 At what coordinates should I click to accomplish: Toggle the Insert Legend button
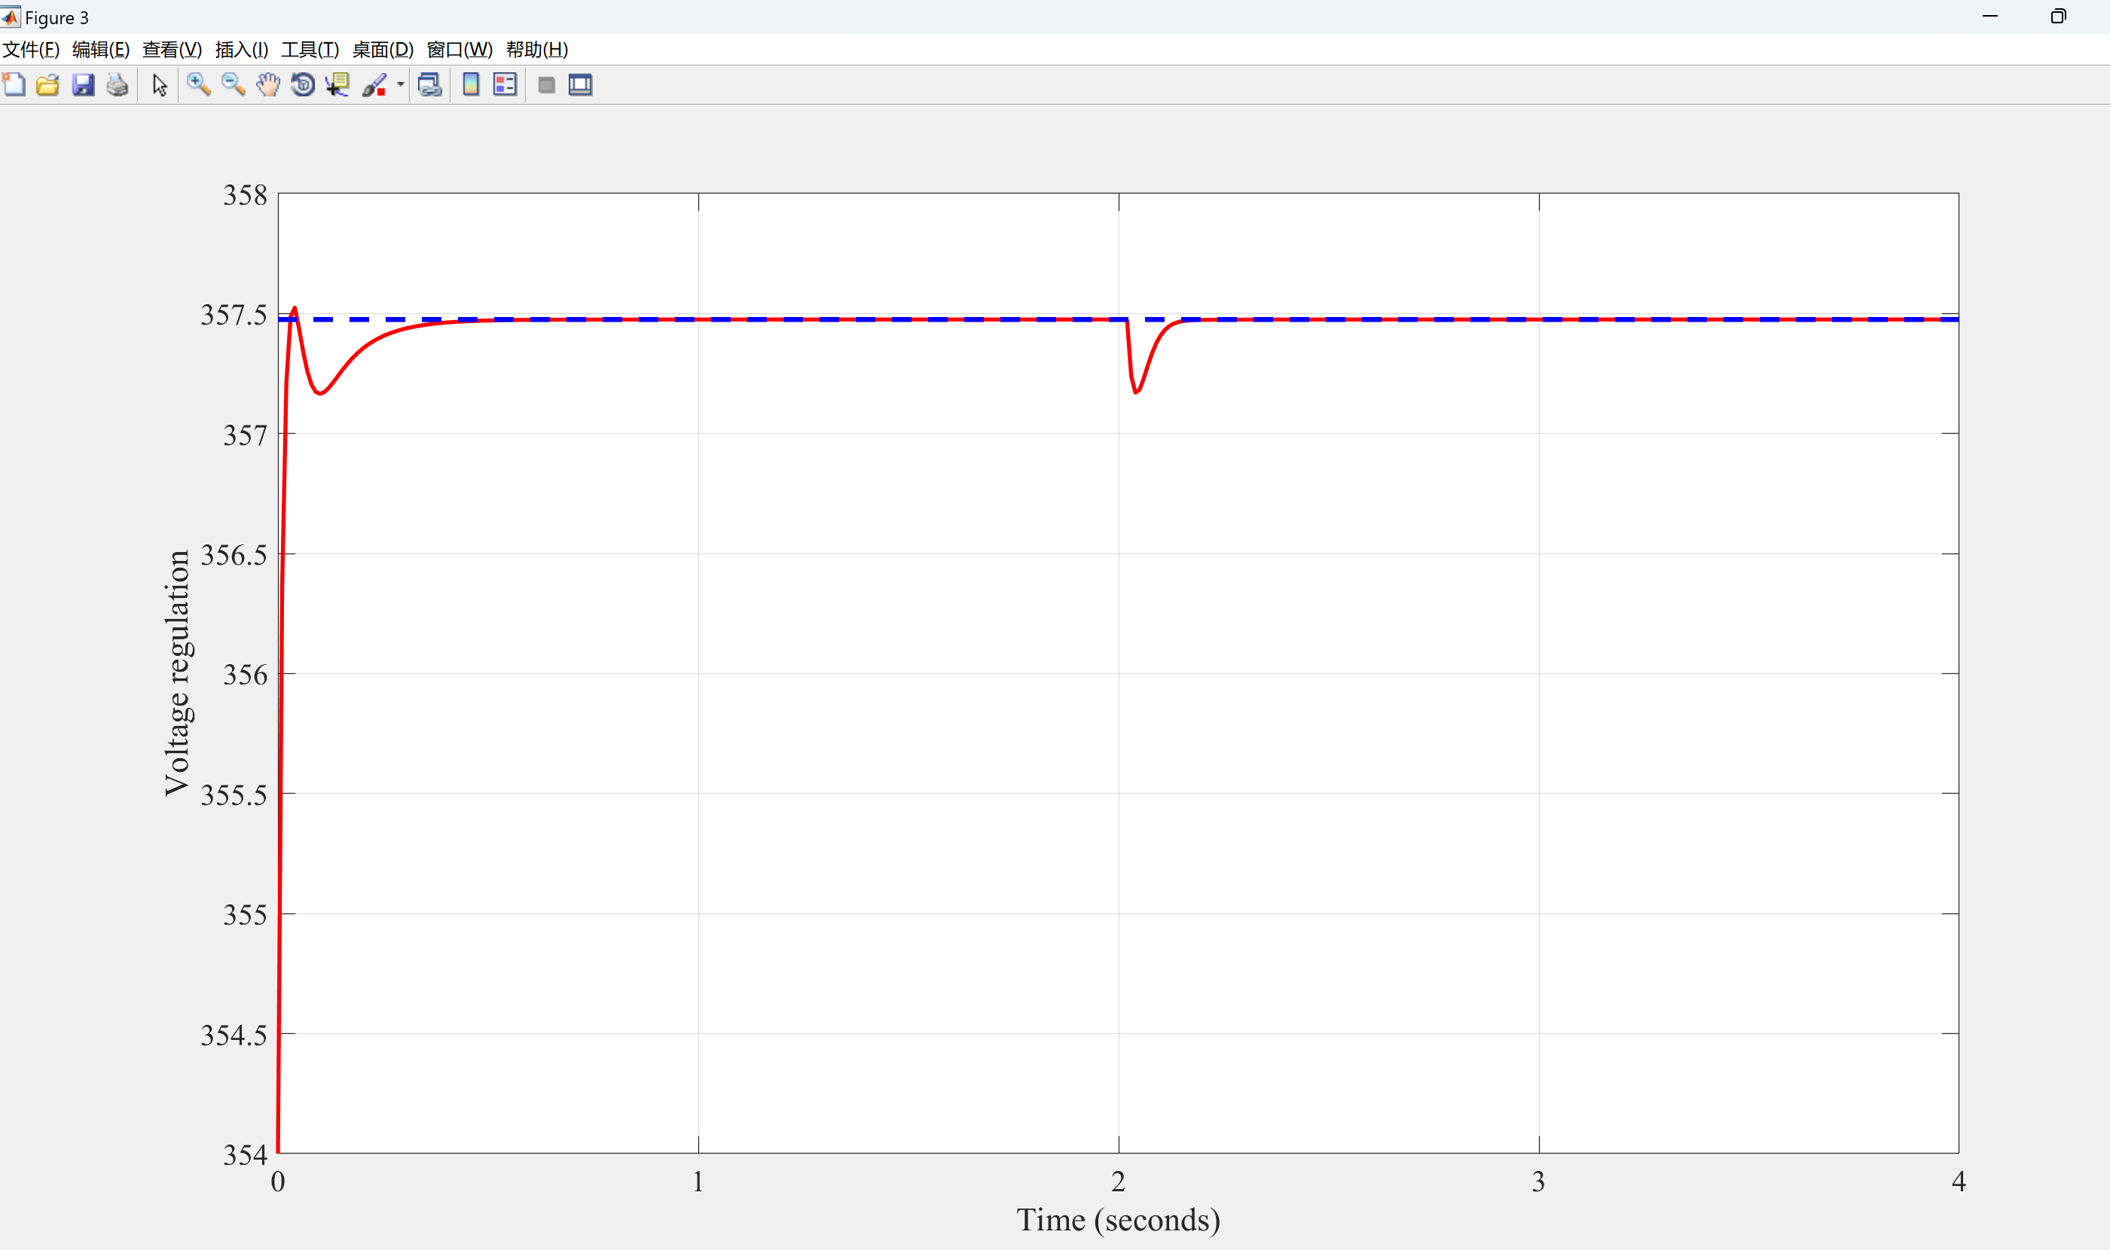505,85
